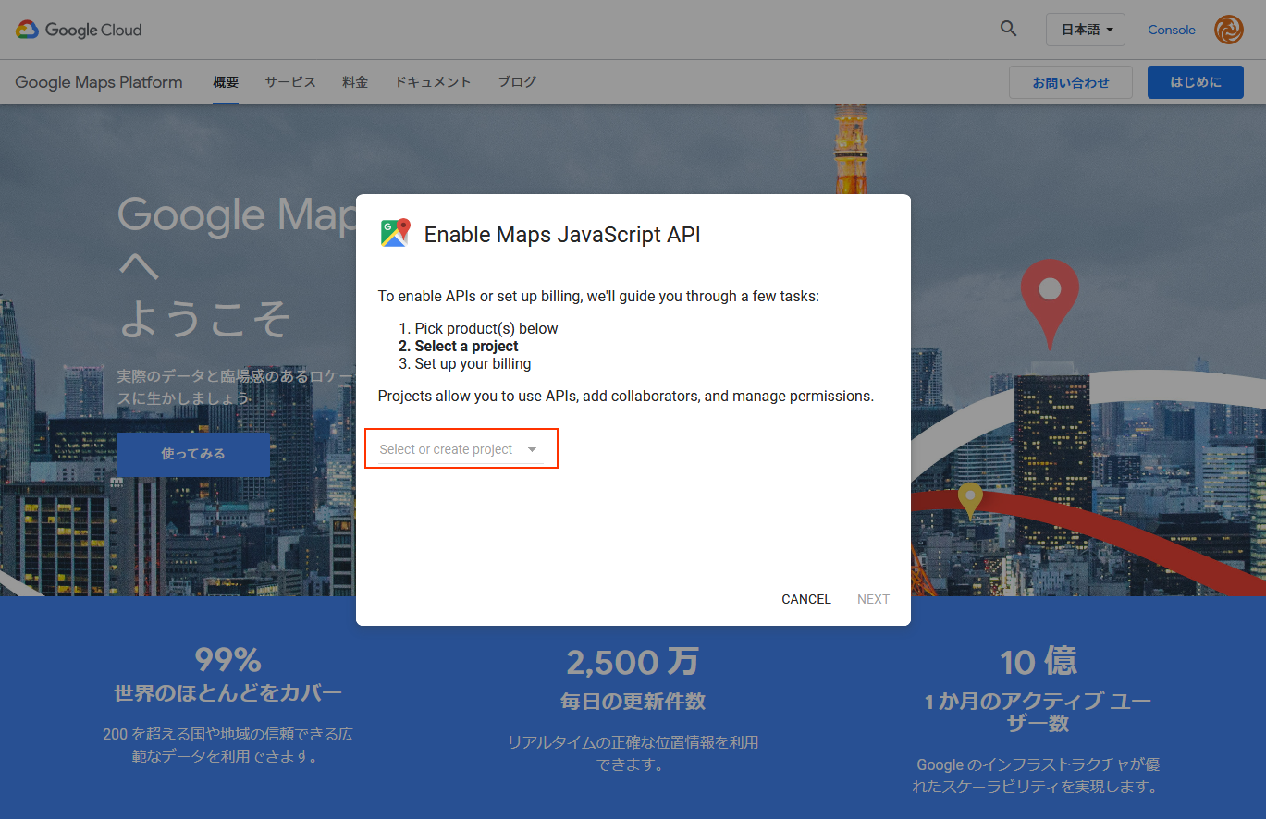1266x819 pixels.
Task: Click the はじめに button
Action: pos(1196,82)
